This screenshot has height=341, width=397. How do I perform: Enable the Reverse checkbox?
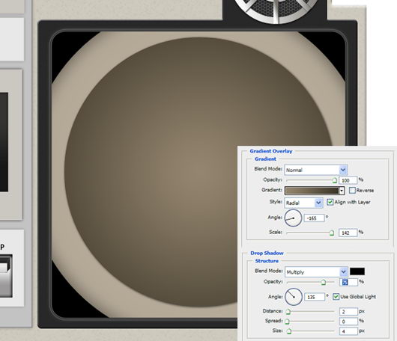coord(352,191)
